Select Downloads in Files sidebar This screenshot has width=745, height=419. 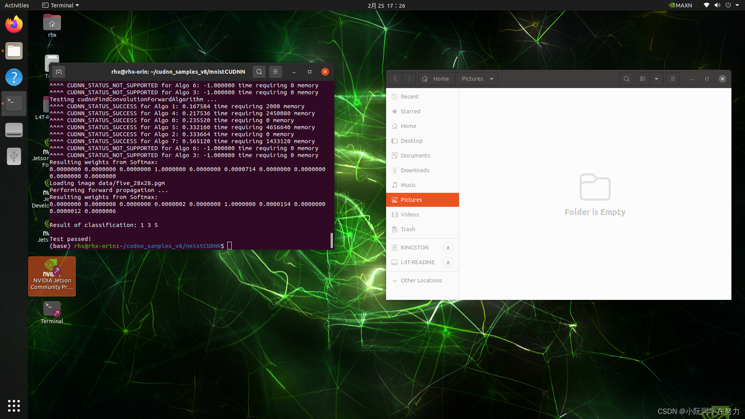423,170
